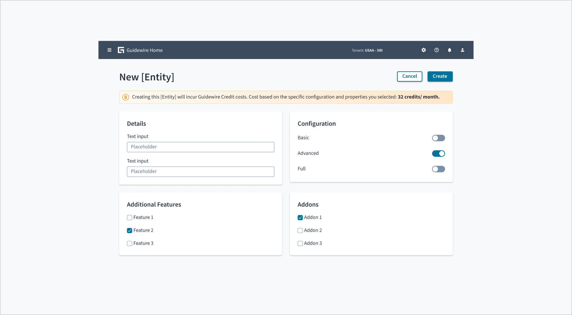This screenshot has height=315, width=572.
Task: Disable the Advanced configuration toggle
Action: pyautogui.click(x=438, y=154)
